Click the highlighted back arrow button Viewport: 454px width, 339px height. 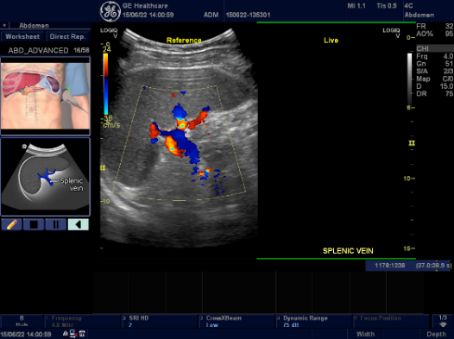point(79,224)
